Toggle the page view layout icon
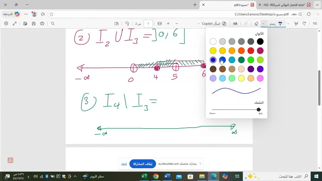Viewport: 322px width, 181px height. [x=116, y=24]
